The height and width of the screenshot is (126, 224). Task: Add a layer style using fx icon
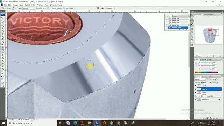204,118
